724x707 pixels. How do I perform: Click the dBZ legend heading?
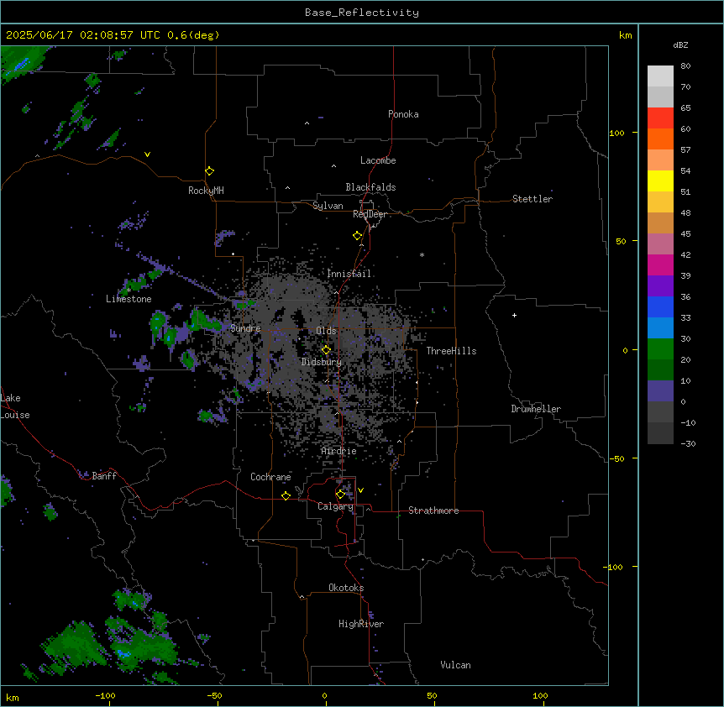680,45
